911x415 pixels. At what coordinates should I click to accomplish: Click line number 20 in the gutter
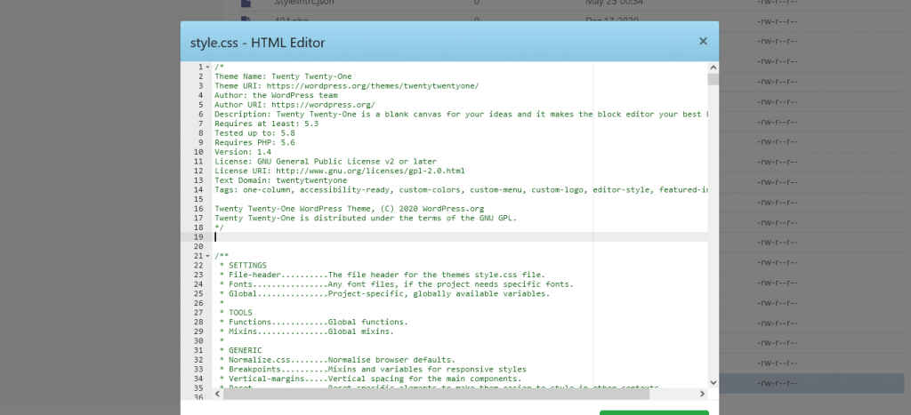198,247
